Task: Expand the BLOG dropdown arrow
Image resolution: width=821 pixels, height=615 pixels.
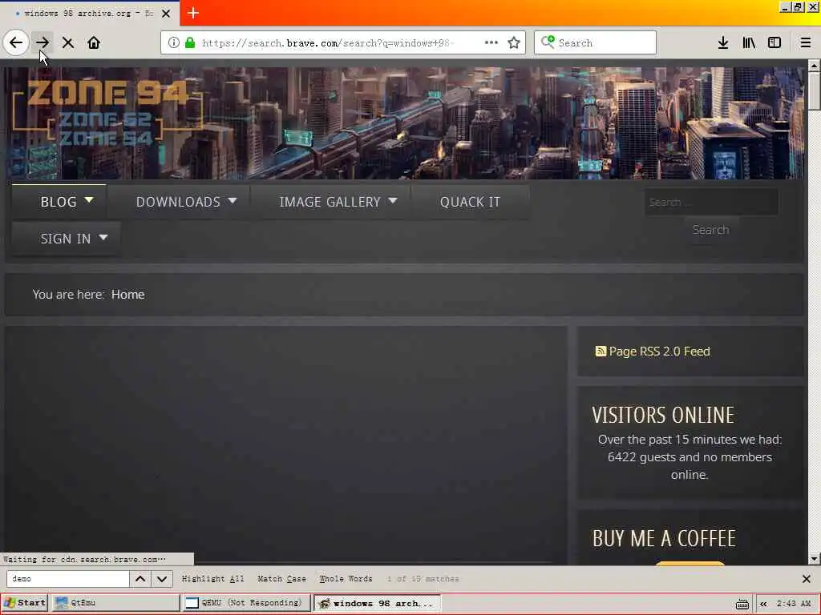Action: tap(89, 200)
